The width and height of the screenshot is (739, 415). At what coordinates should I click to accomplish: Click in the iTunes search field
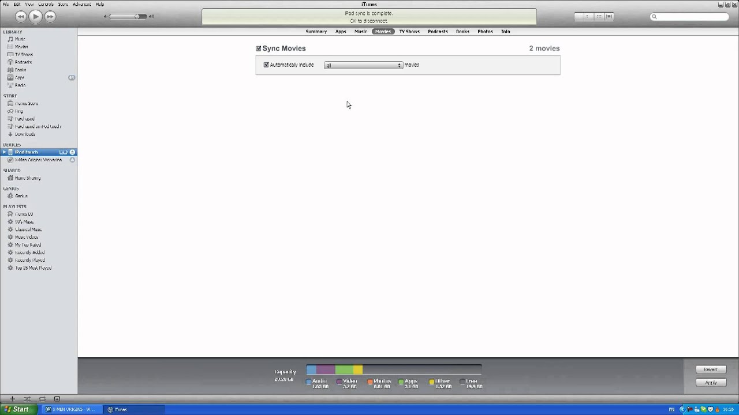(689, 17)
